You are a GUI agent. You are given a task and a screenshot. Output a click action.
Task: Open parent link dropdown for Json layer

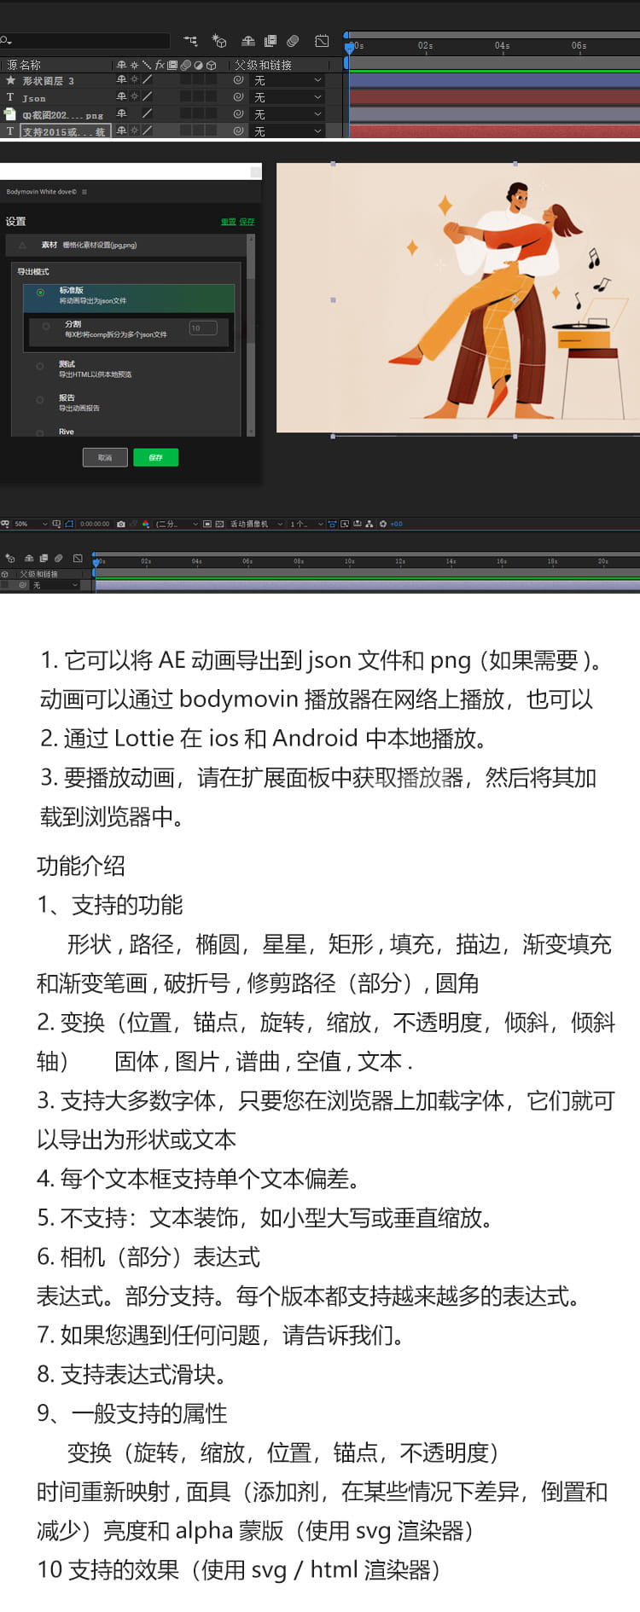tap(288, 97)
